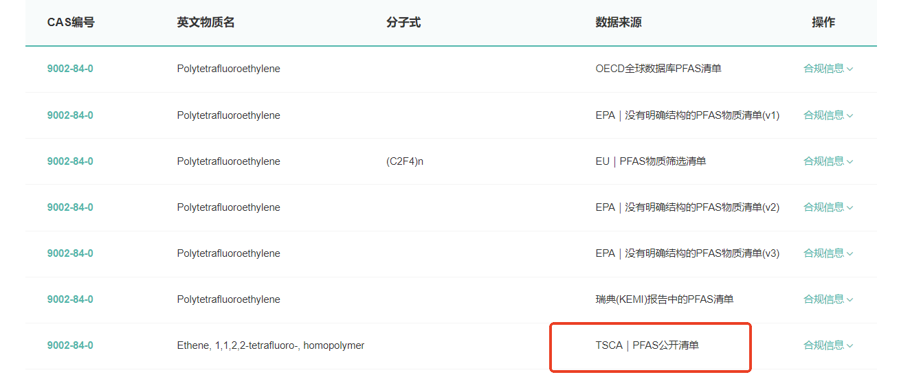Screen dimensions: 899x377
Task: Click the 数据来源 column header
Action: [619, 23]
